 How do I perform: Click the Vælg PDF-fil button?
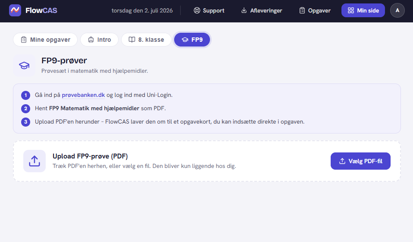360,161
